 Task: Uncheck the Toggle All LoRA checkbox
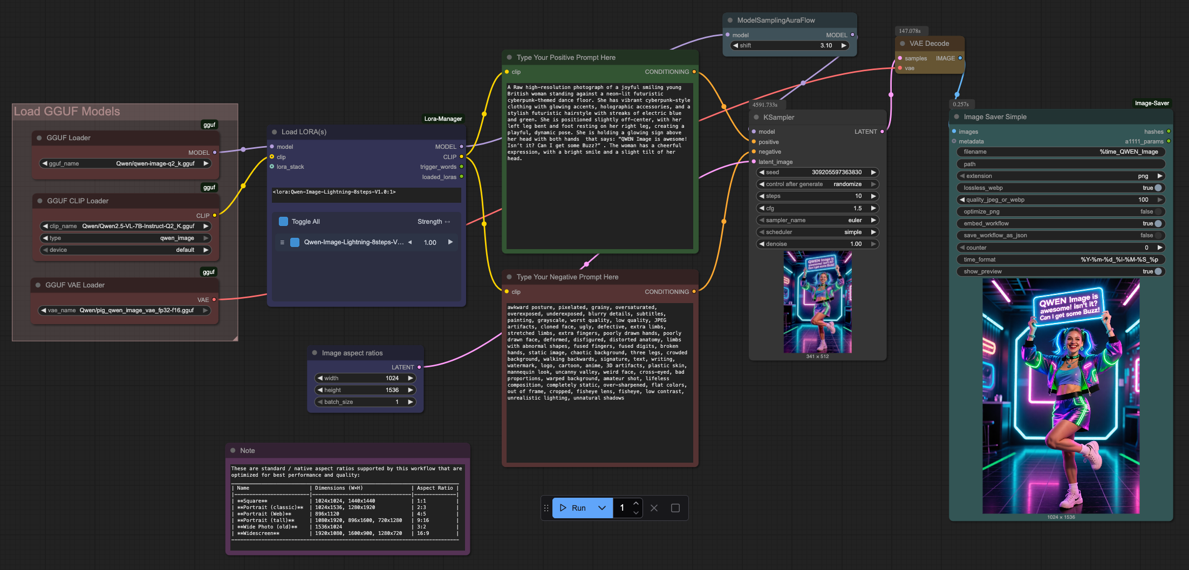click(x=283, y=222)
